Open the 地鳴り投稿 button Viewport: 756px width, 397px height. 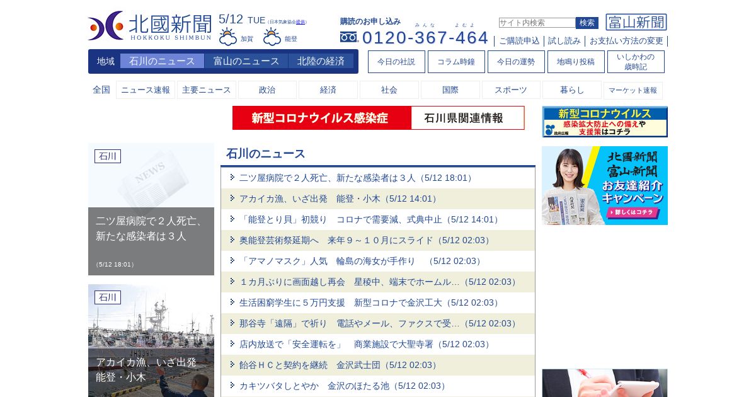click(576, 62)
